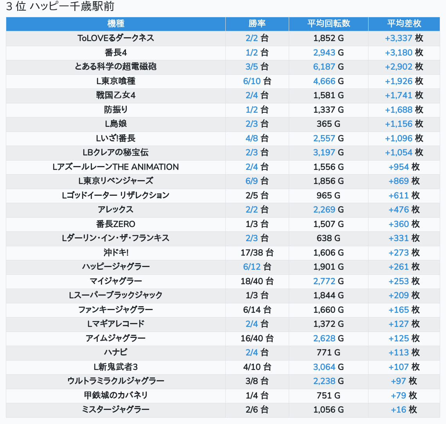Open the 戦国乙女4 row
Viewport: 446px width, 424px height.
click(x=116, y=96)
